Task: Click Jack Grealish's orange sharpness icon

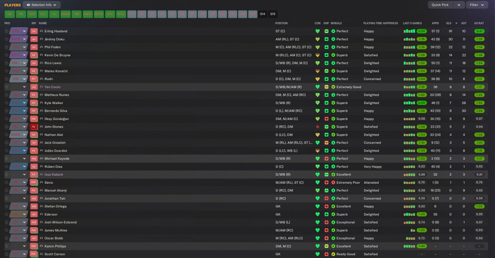Action: pos(326,143)
